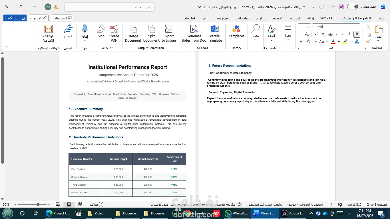The height and width of the screenshot is (219, 390).
Task: Click the Decrease Font Size icon
Action: [x=301, y=42]
